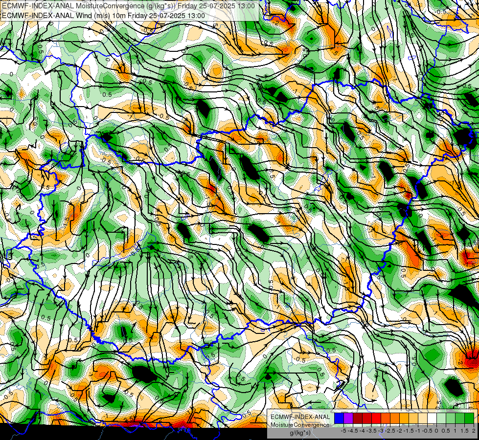Click the darkest red legend swatch after purple
The height and width of the screenshot is (440, 479).
point(358,418)
